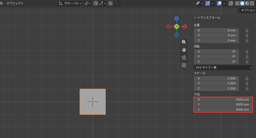Viewport: 256px width, 138px height.
Task: Click the スケール Y field
Action: coord(216,83)
